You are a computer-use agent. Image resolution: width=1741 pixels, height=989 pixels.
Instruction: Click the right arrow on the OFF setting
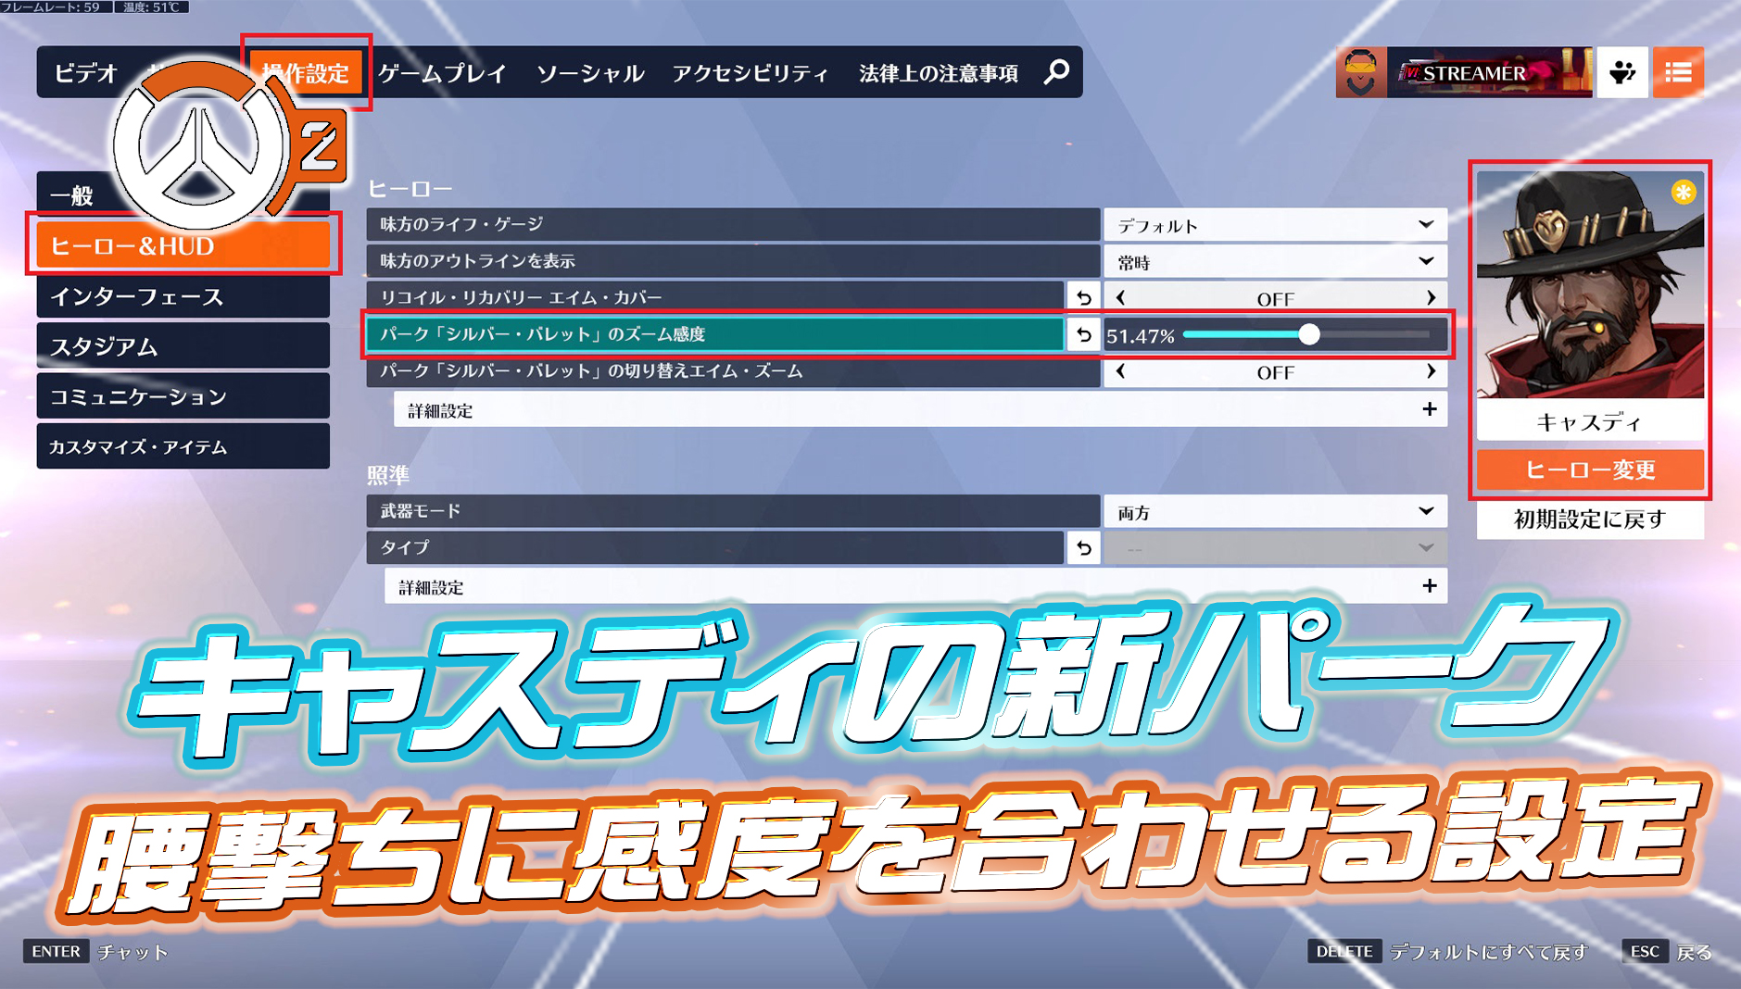point(1432,297)
